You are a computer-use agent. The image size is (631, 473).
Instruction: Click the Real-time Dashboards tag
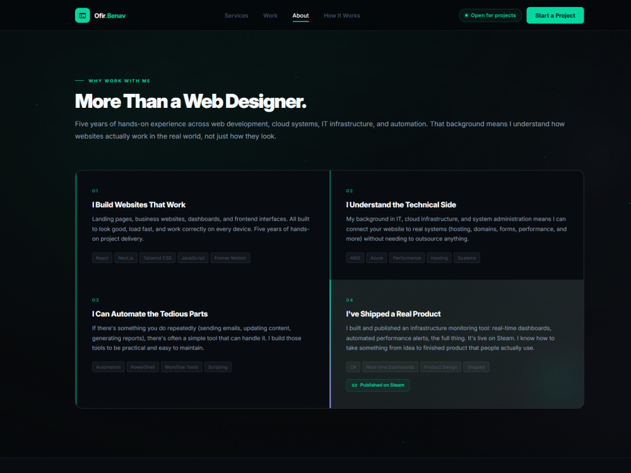click(x=390, y=367)
